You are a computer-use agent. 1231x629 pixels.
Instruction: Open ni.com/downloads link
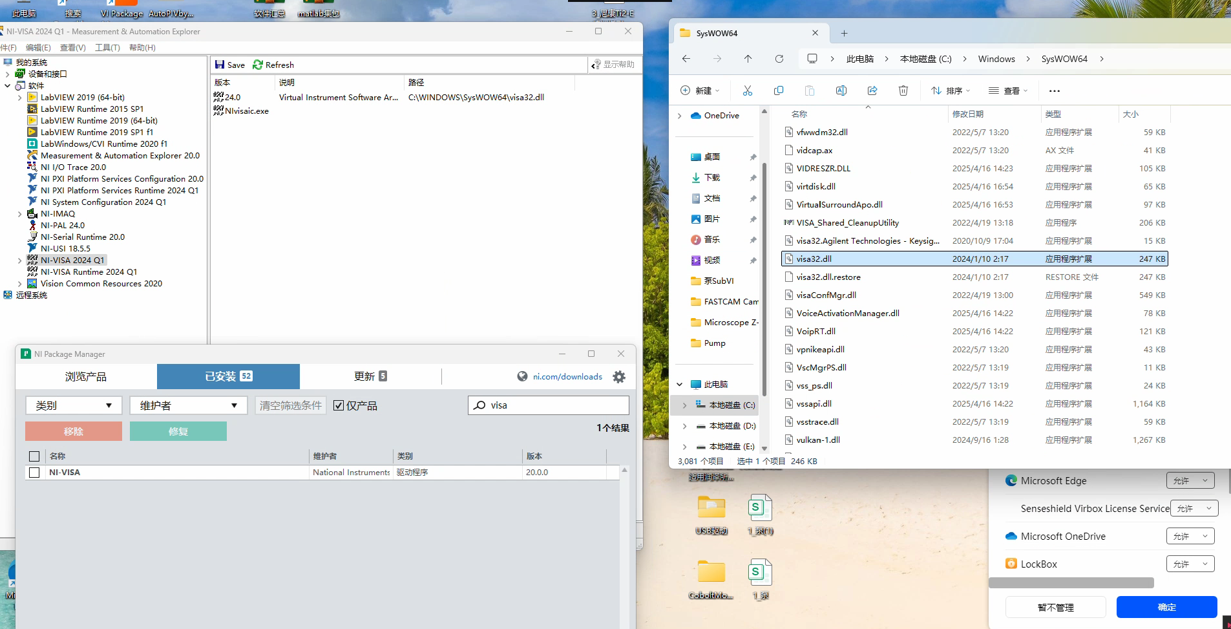click(x=567, y=376)
